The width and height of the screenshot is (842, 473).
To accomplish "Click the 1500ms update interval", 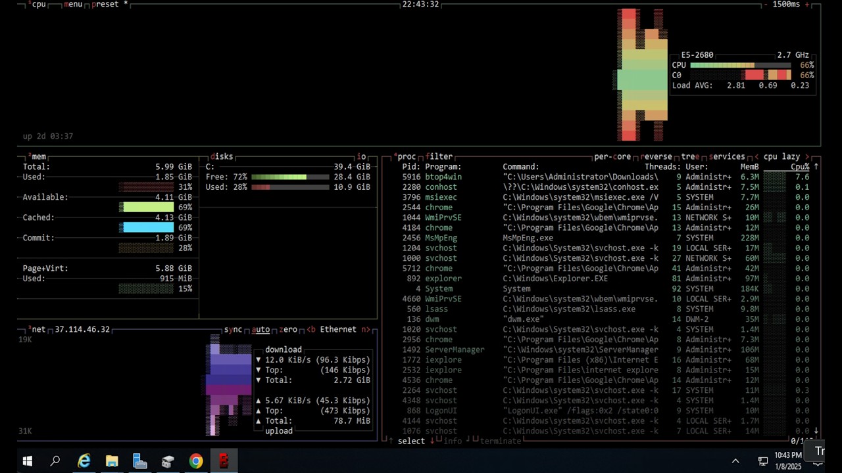I will (786, 5).
